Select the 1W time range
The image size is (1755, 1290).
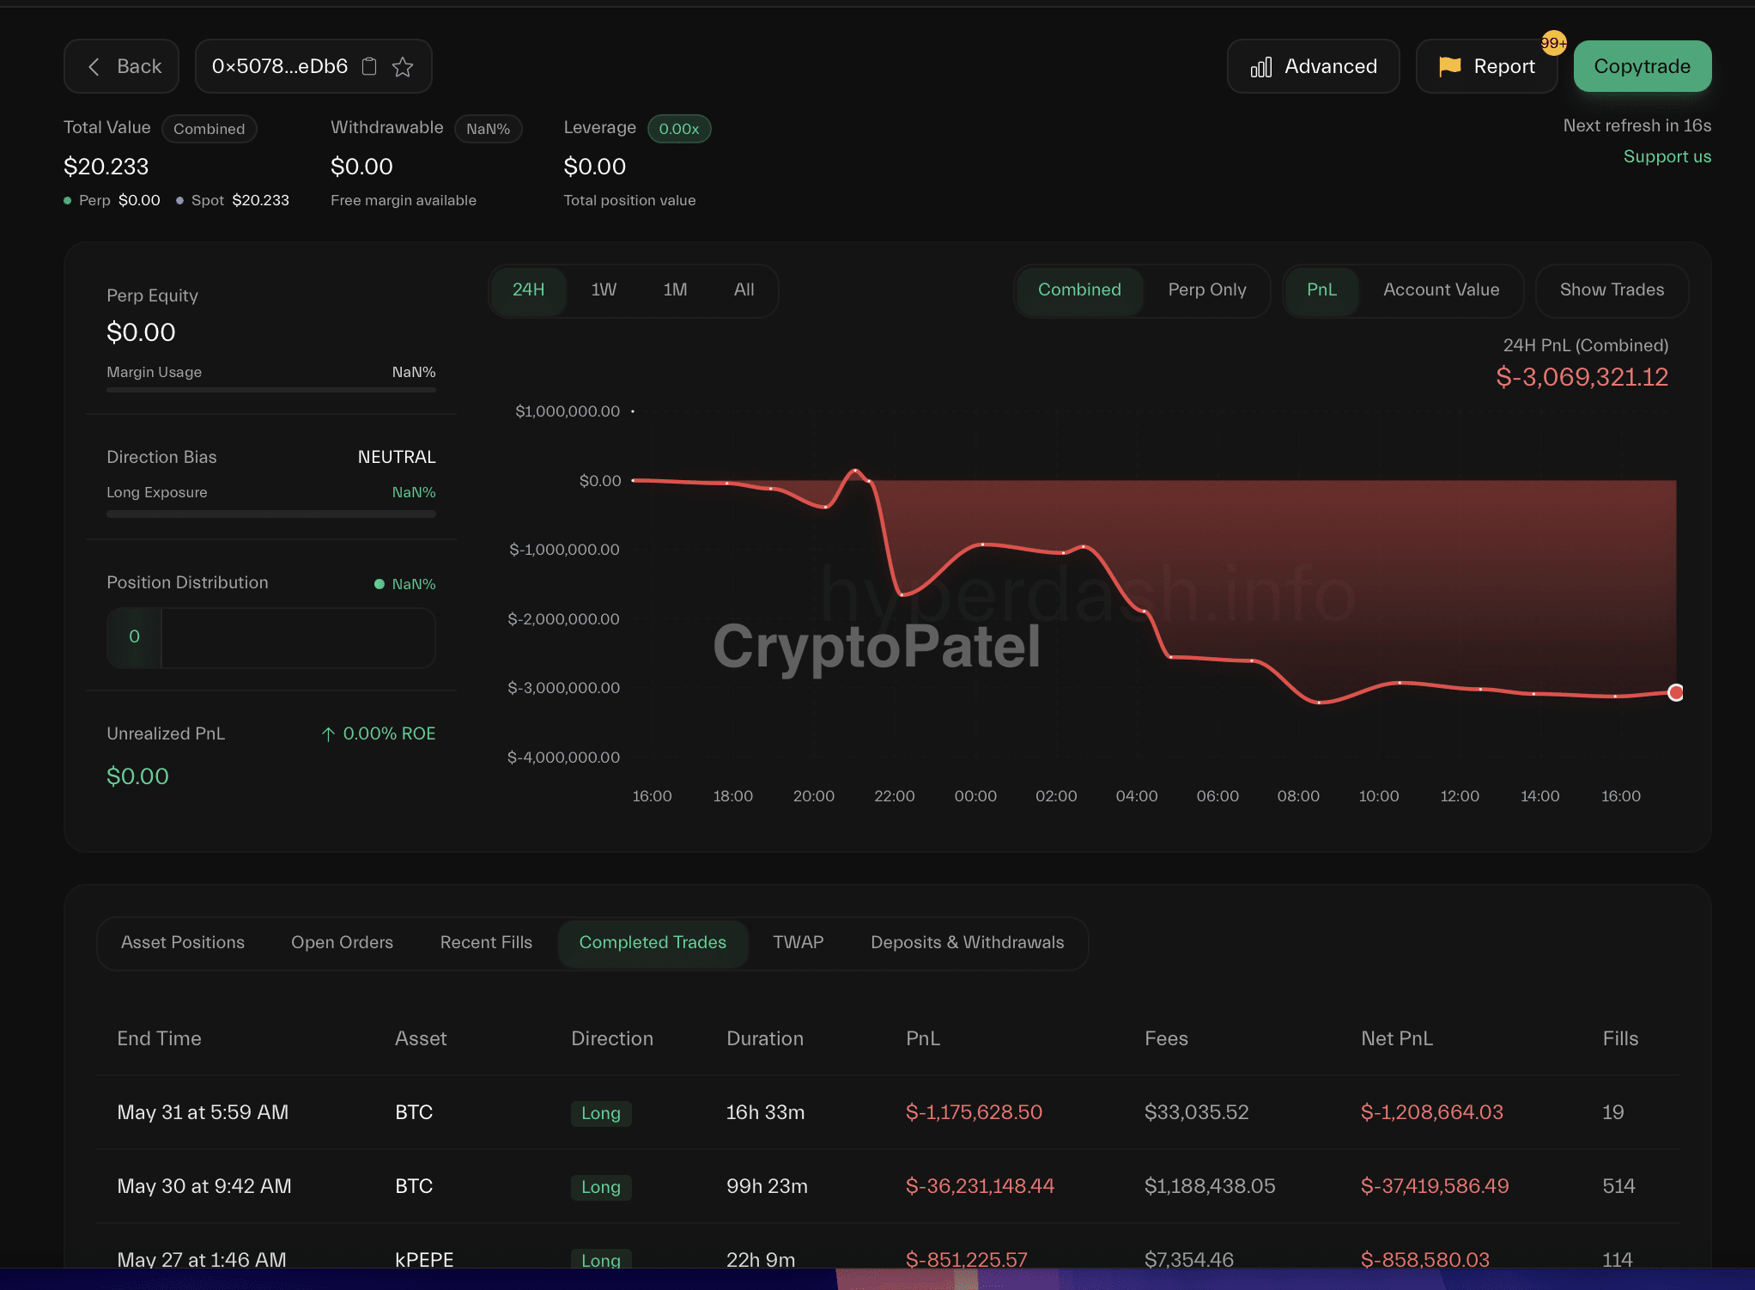(x=604, y=290)
